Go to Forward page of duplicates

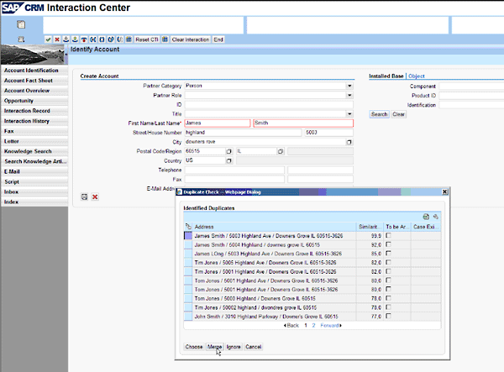329,324
